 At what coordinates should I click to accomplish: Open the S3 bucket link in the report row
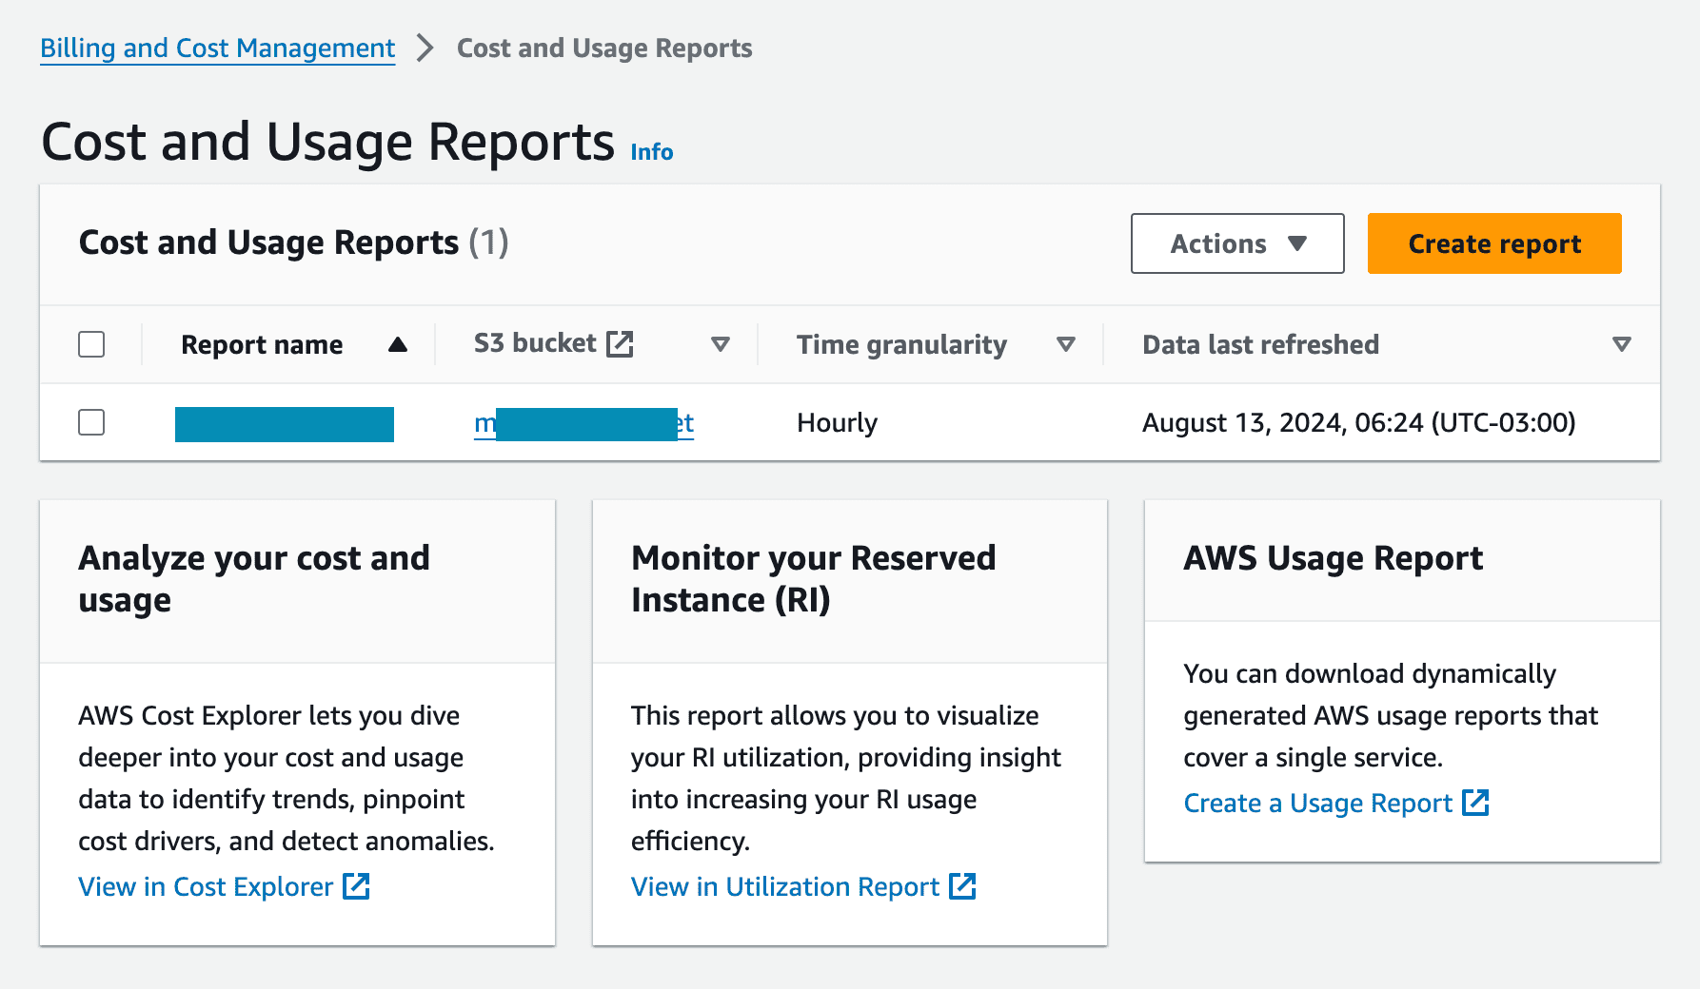point(583,423)
